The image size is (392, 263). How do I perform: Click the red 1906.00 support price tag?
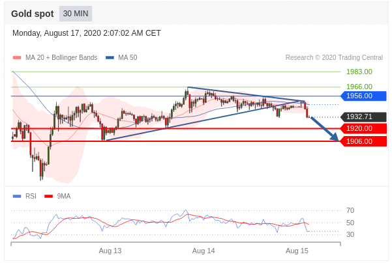pyautogui.click(x=364, y=141)
